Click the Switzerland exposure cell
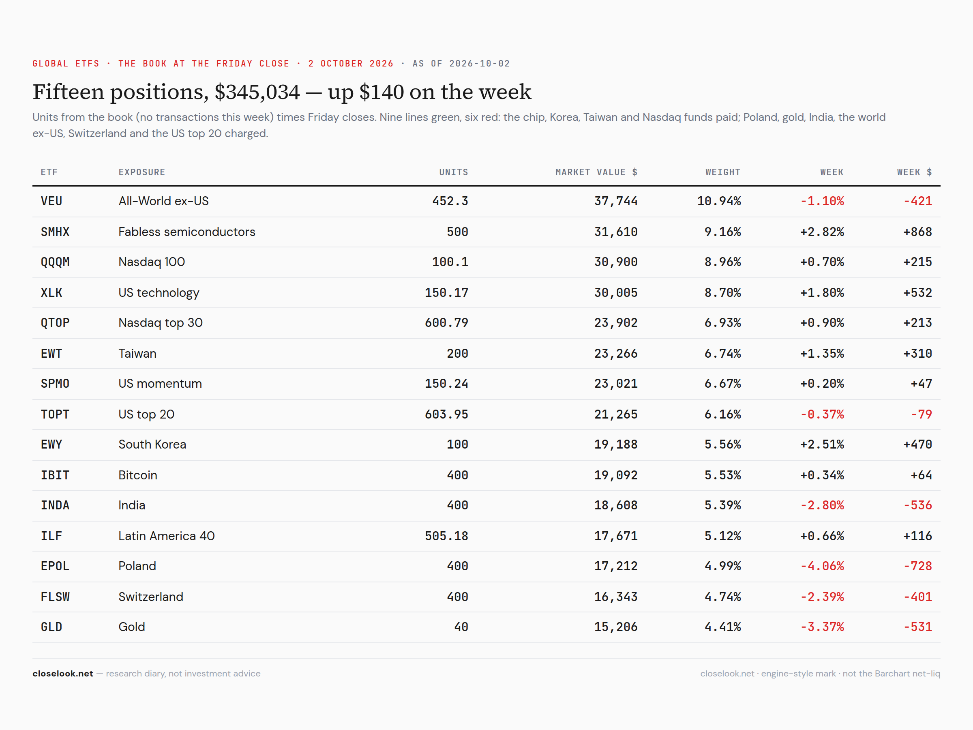The image size is (973, 730). pos(151,597)
